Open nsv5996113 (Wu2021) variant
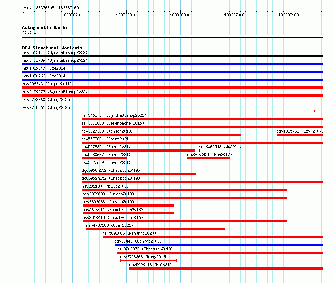 point(150,265)
